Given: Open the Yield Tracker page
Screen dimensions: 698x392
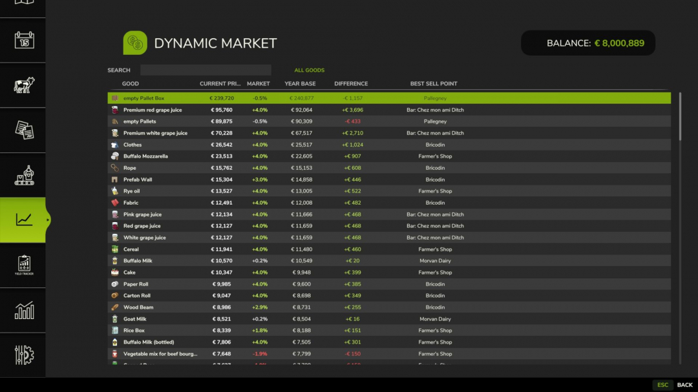Looking at the screenshot, I should tap(24, 265).
